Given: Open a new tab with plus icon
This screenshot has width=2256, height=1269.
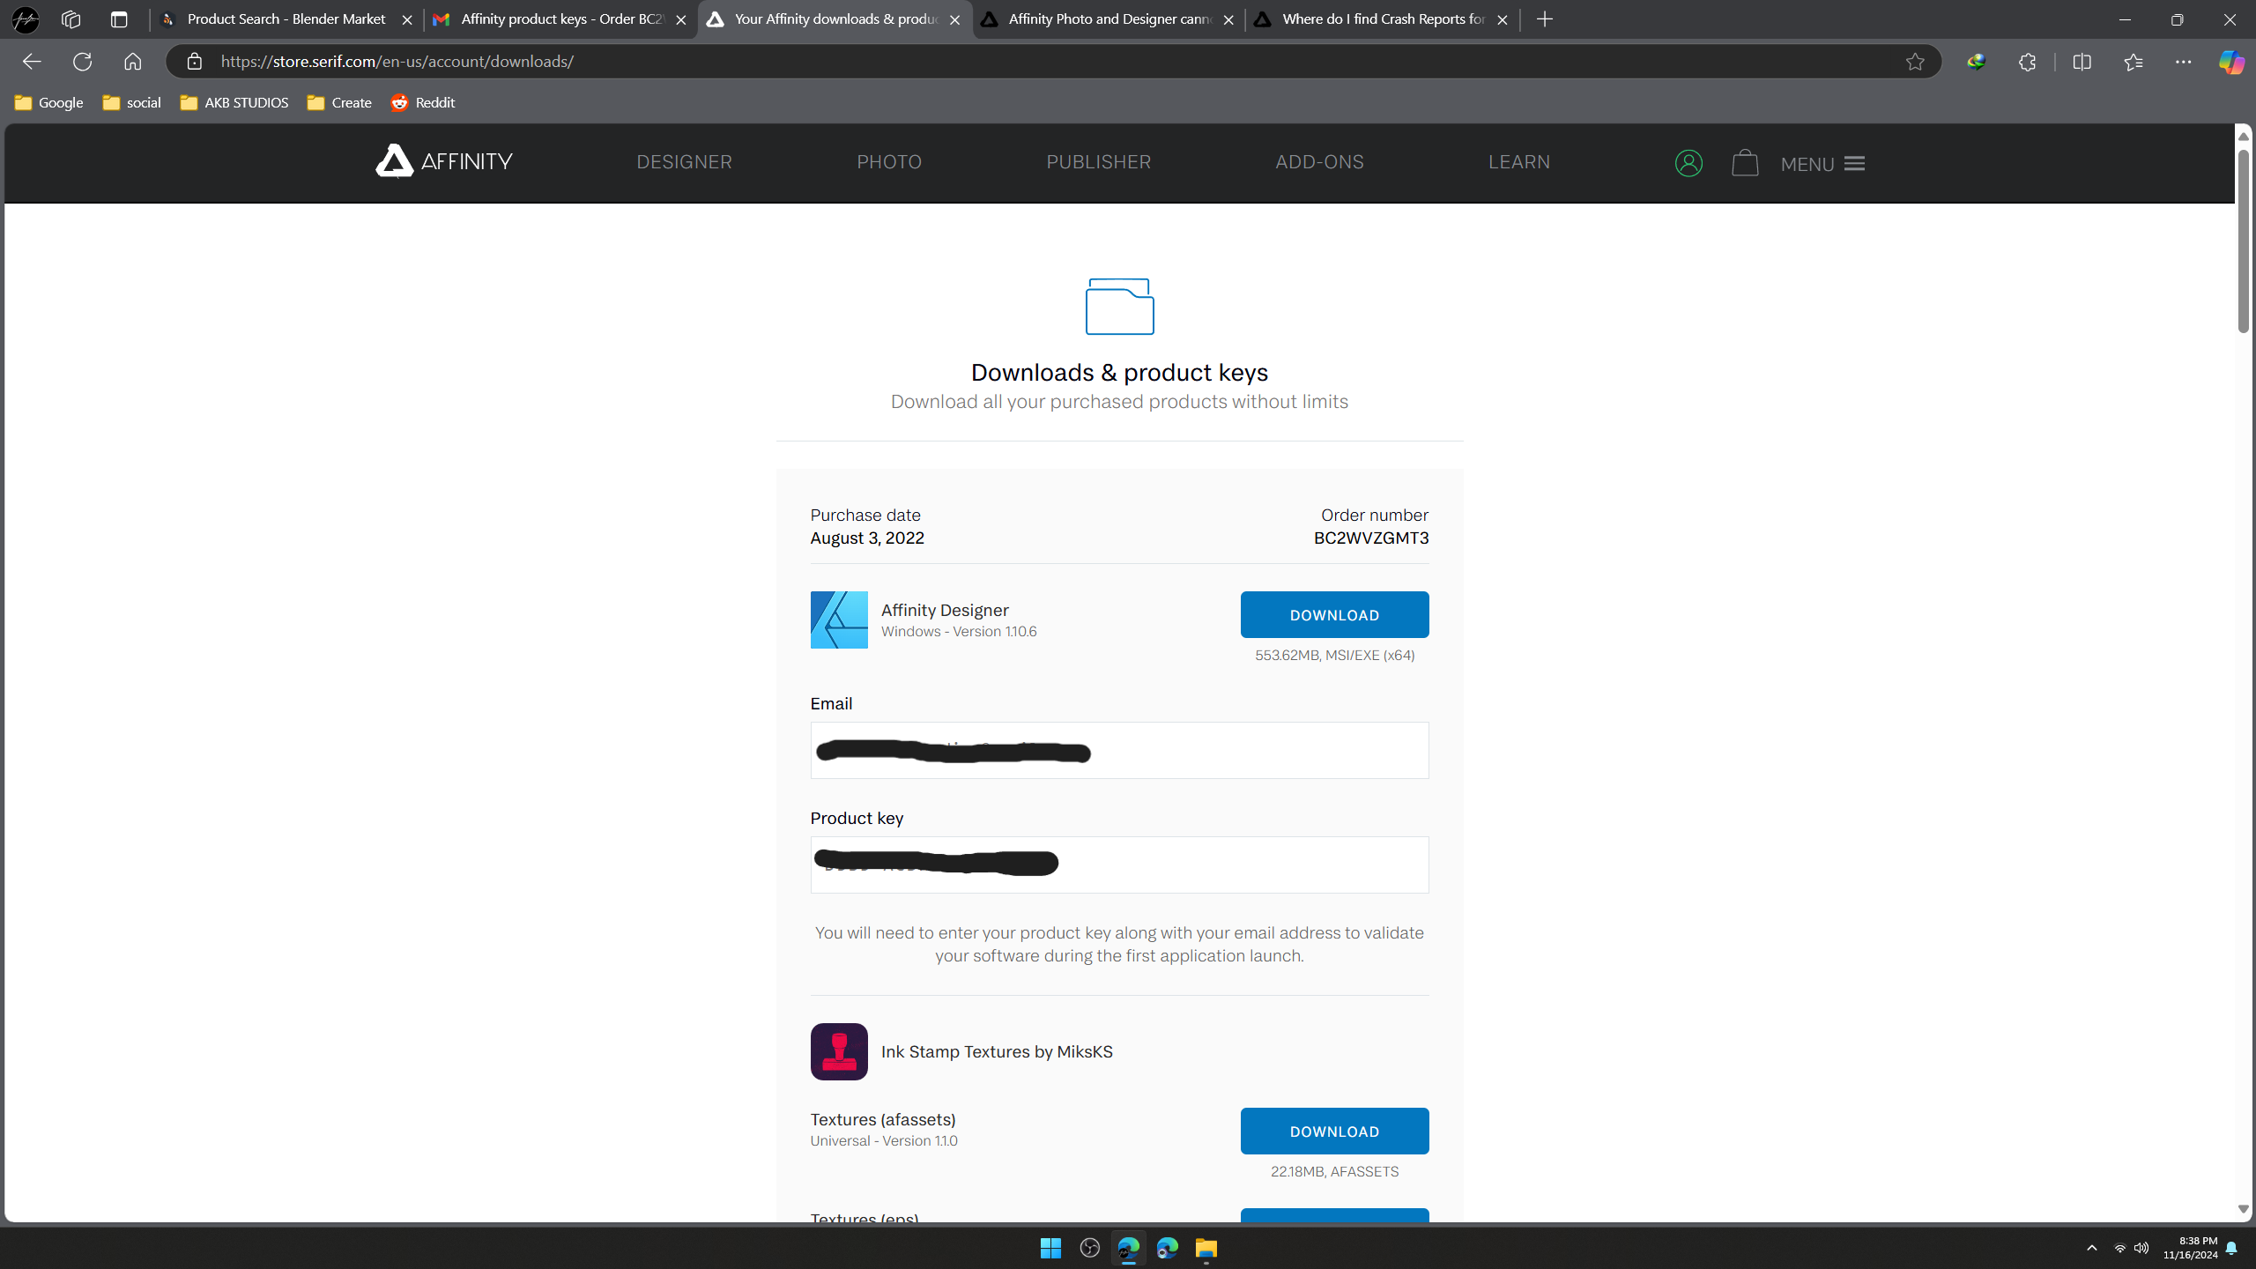Looking at the screenshot, I should (x=1545, y=19).
